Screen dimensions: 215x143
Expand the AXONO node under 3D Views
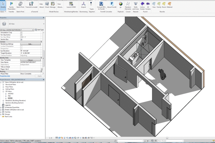tap(6, 94)
